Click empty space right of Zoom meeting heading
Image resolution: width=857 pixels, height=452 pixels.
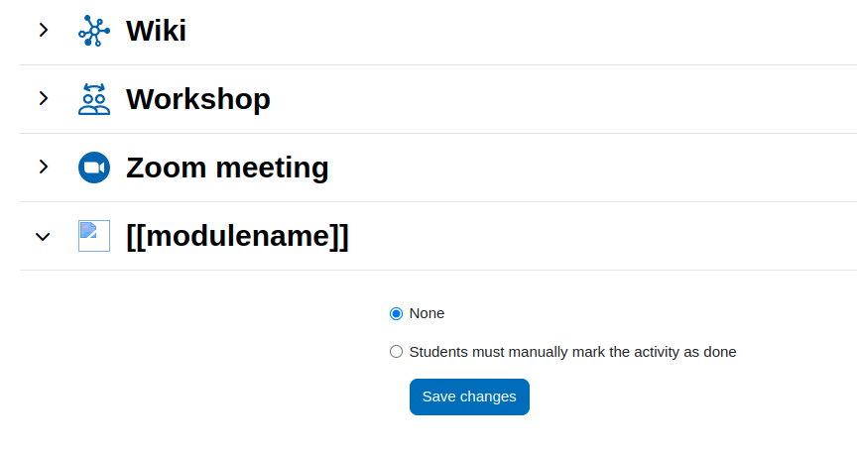coord(593,168)
